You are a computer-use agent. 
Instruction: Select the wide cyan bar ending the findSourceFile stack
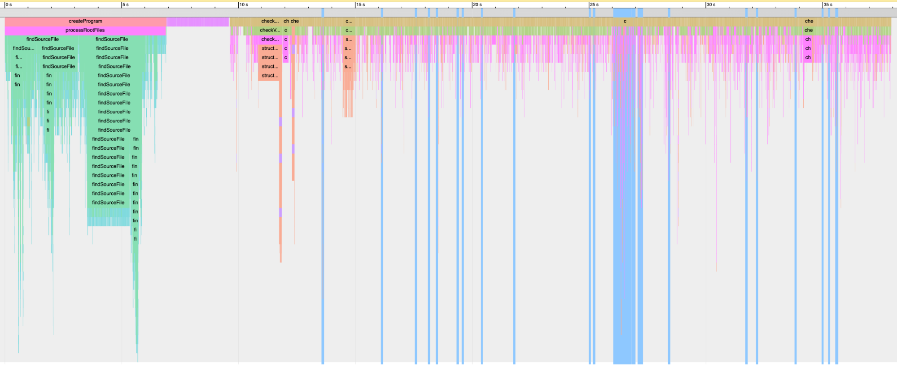coord(109,221)
